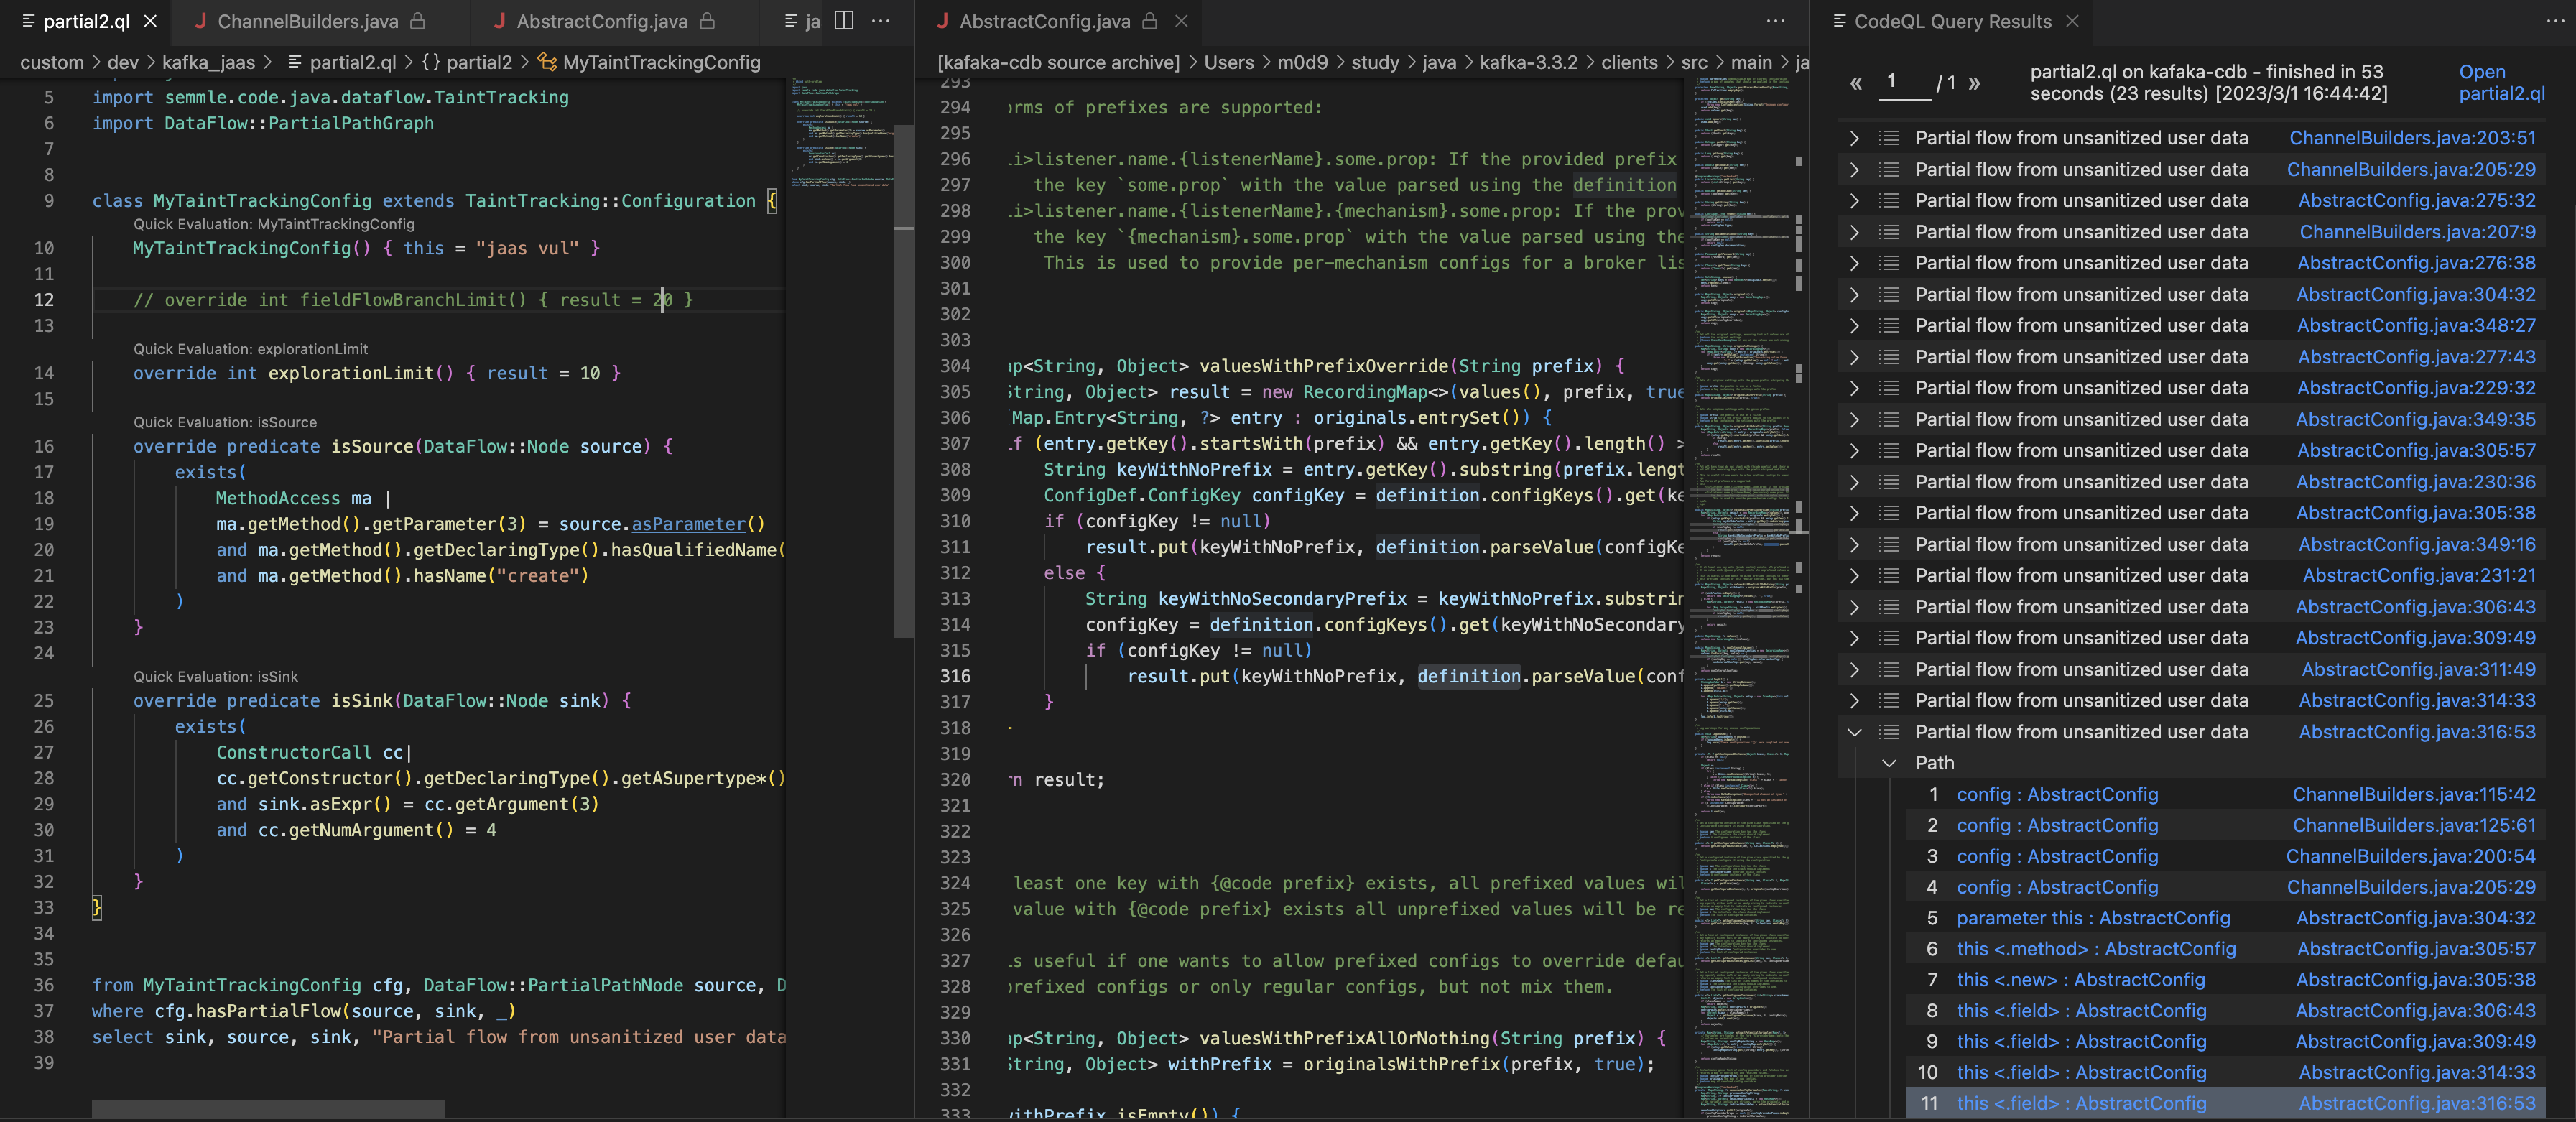2576x1122 pixels.
Task: Click Quick Evaluation: isSource code lens
Action: click(x=225, y=422)
